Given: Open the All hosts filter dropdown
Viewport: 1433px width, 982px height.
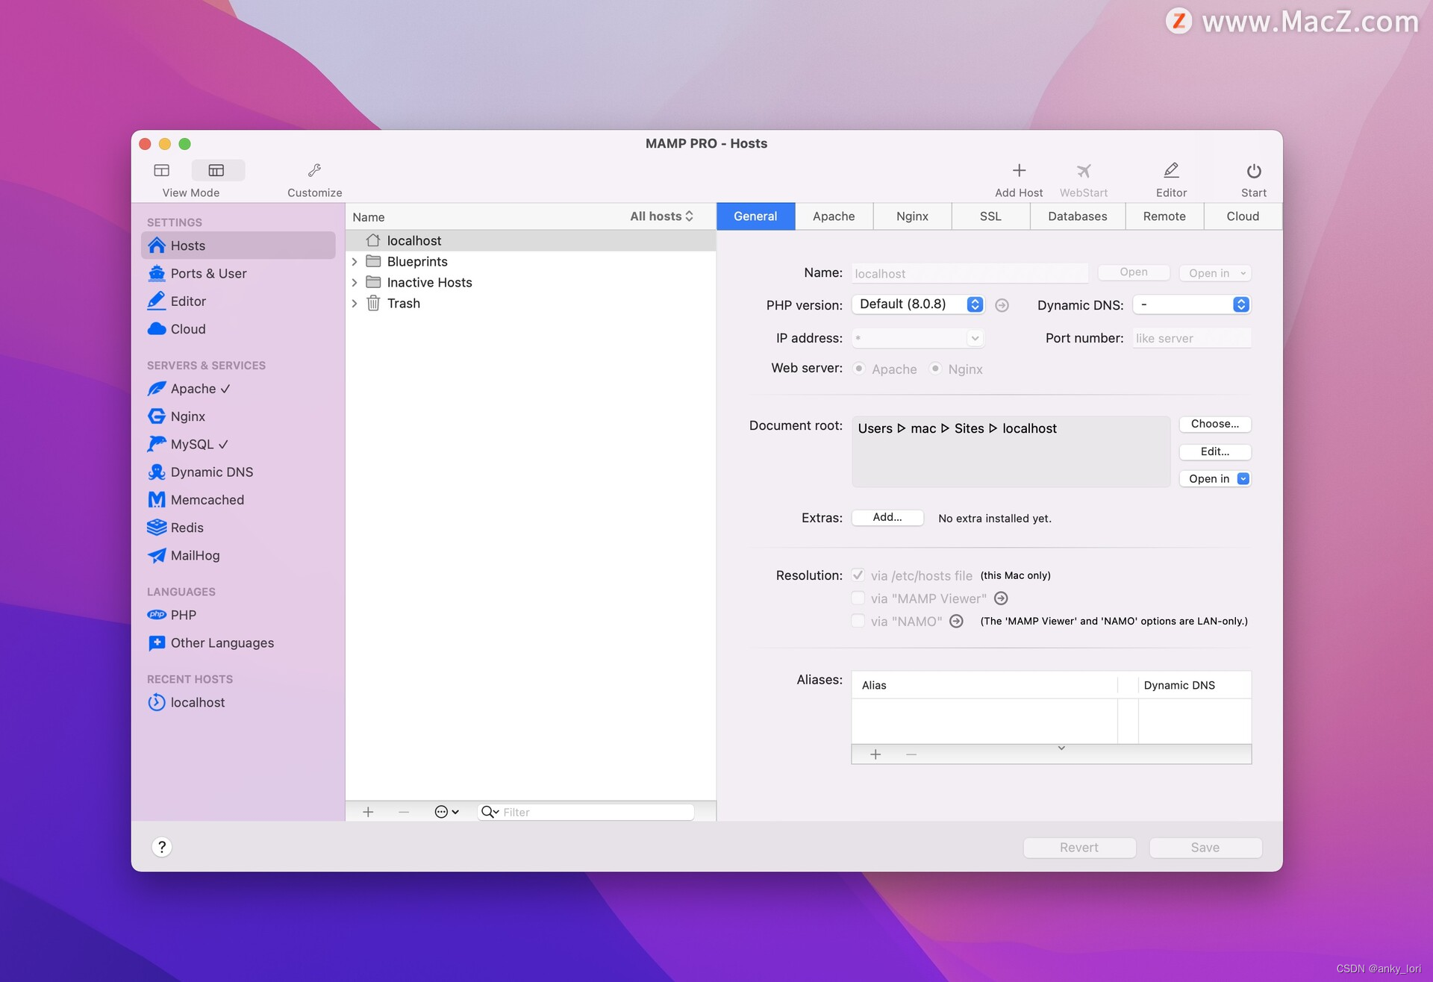Looking at the screenshot, I should click(661, 216).
